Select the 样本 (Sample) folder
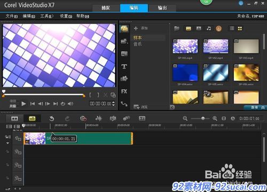Screen dimensions: 267x192 pyautogui.click(x=137, y=38)
